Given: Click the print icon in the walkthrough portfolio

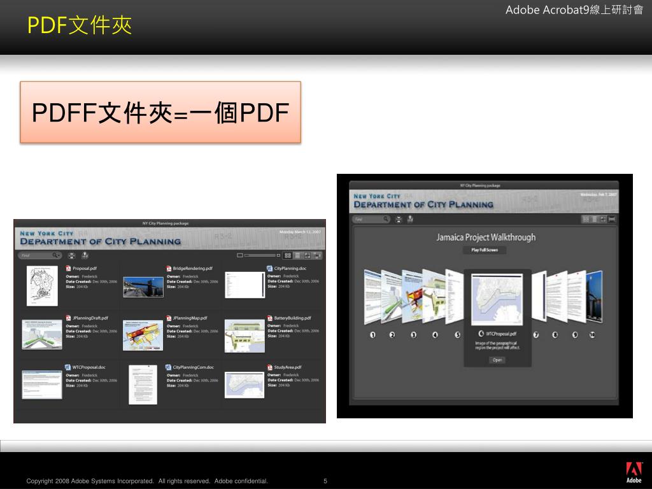Looking at the screenshot, I should point(399,219).
